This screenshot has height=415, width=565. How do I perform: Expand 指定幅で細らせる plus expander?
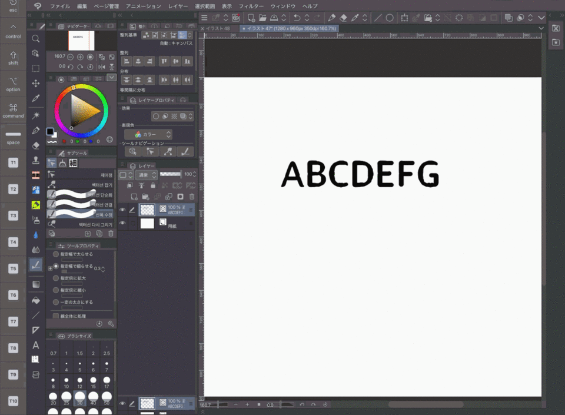click(x=50, y=268)
